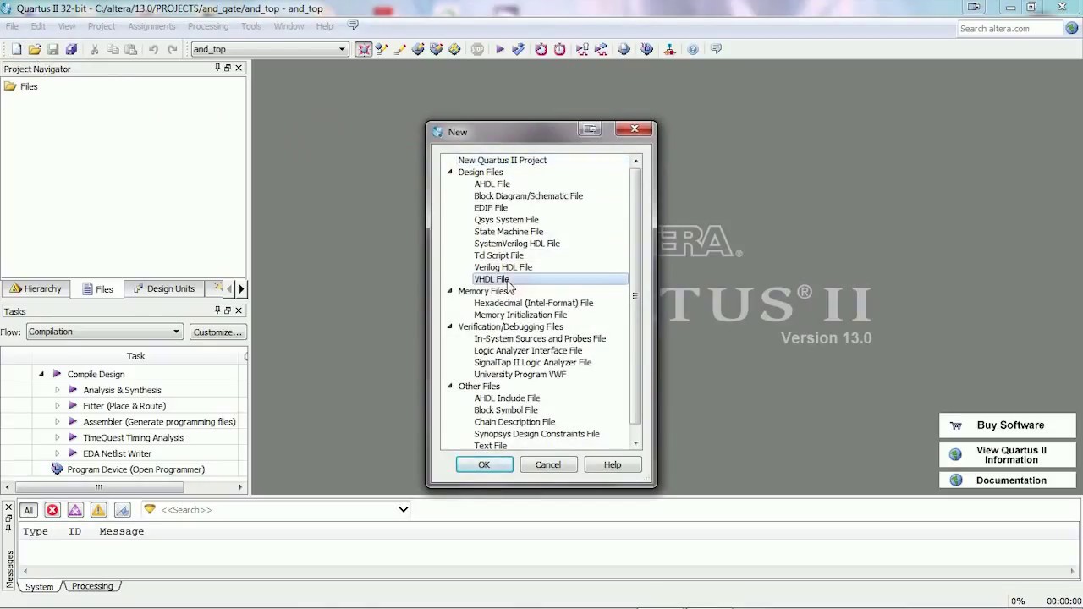This screenshot has height=609, width=1083.
Task: Click the Start Analysis & Synthesis icon
Action: [x=518, y=49]
